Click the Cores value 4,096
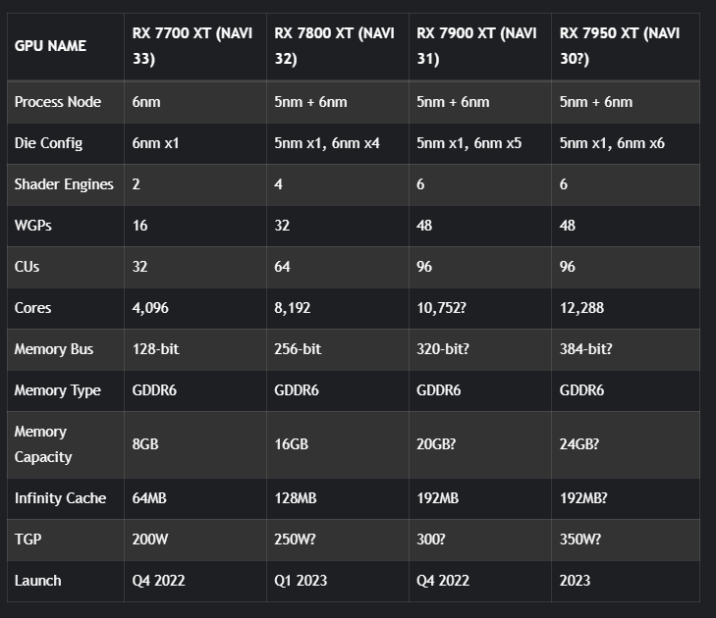Viewport: 716px width, 618px height. click(153, 308)
